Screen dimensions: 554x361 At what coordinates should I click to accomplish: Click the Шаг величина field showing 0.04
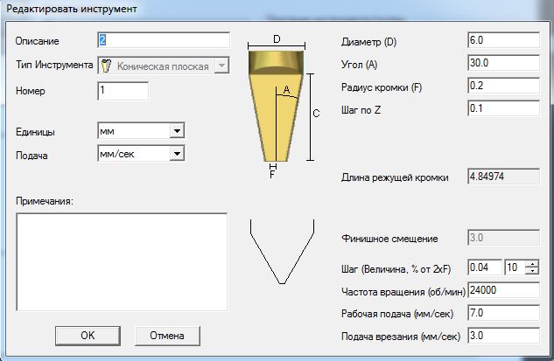[485, 267]
